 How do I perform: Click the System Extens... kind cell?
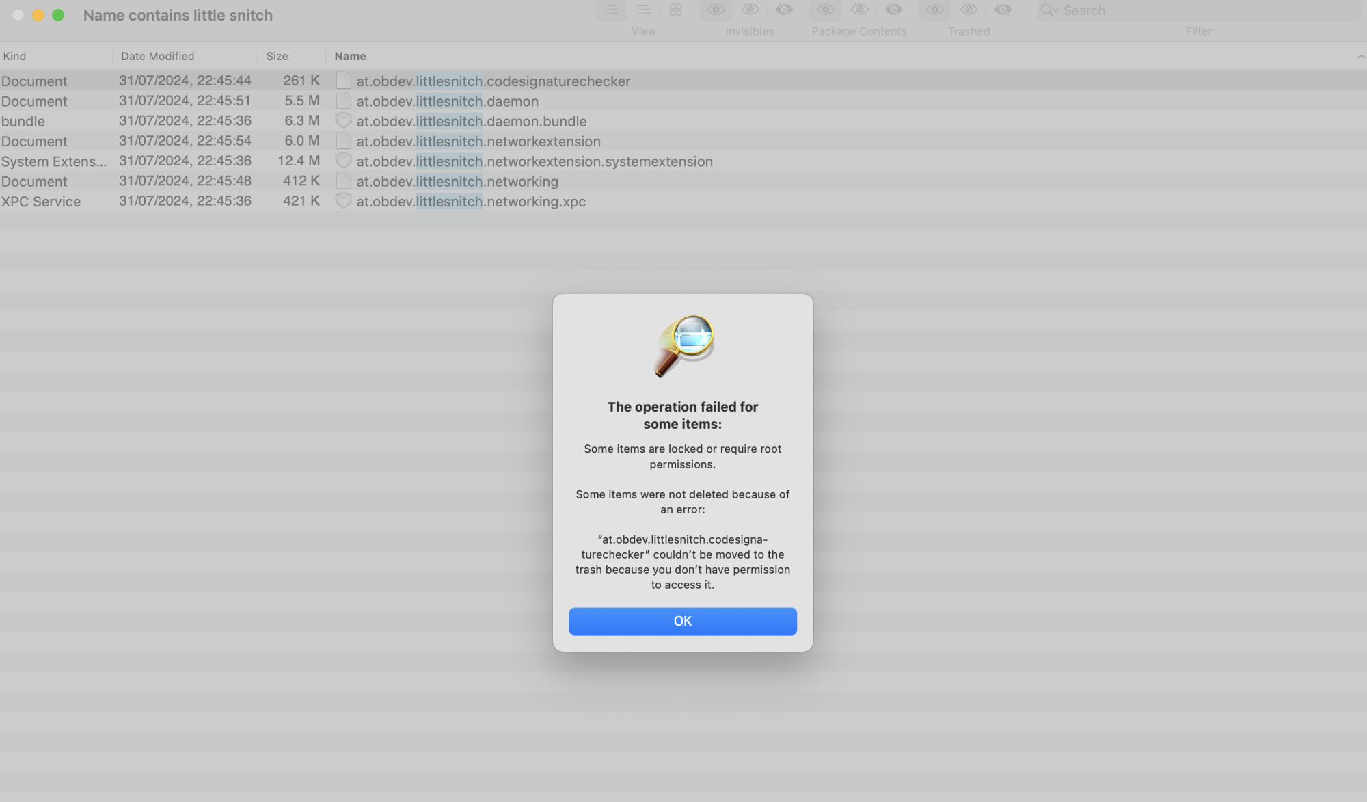click(54, 161)
